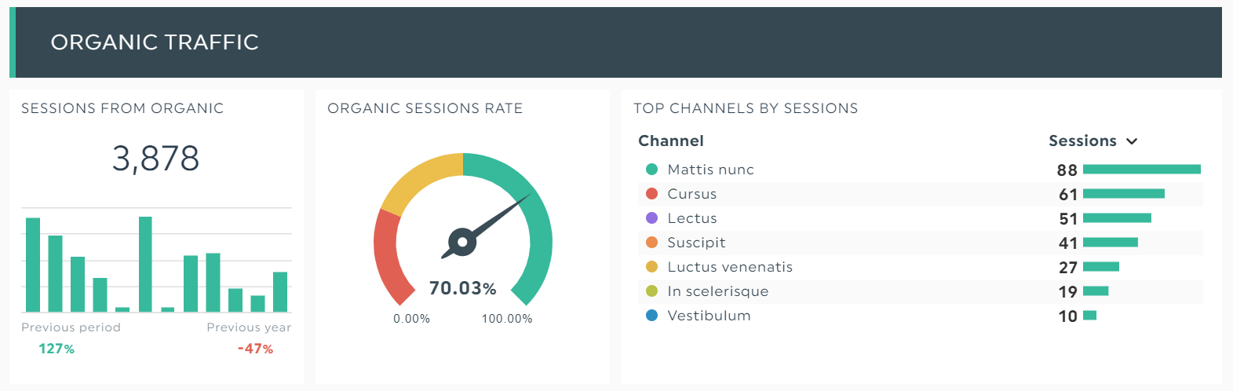The width and height of the screenshot is (1233, 391).
Task: Click the yellow segment of the gauge
Action: click(417, 180)
